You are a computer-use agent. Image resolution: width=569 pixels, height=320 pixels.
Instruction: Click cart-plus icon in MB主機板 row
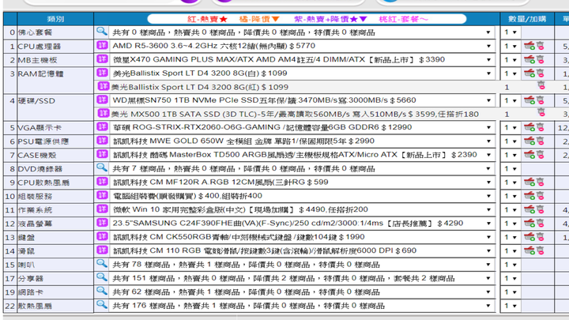pos(529,59)
